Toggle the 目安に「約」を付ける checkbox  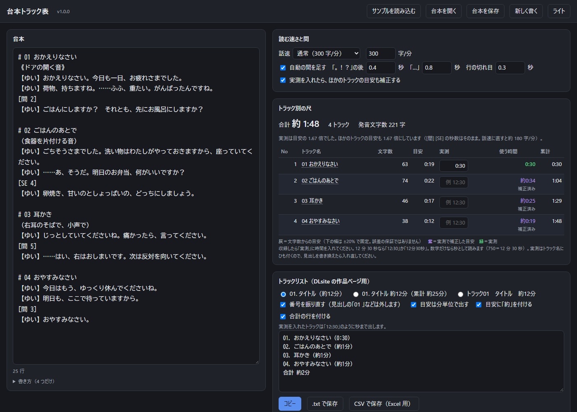click(478, 305)
